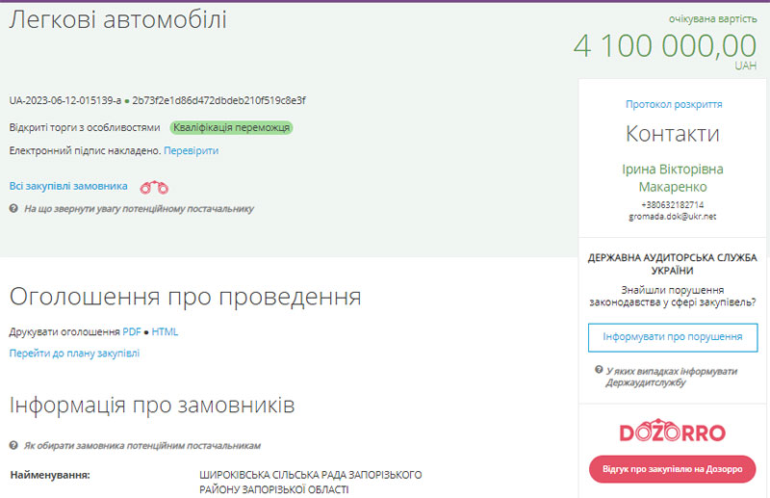Click help icon beside 'На що звернути увагу'
Viewport: 770px width, 498px height.
pos(13,208)
